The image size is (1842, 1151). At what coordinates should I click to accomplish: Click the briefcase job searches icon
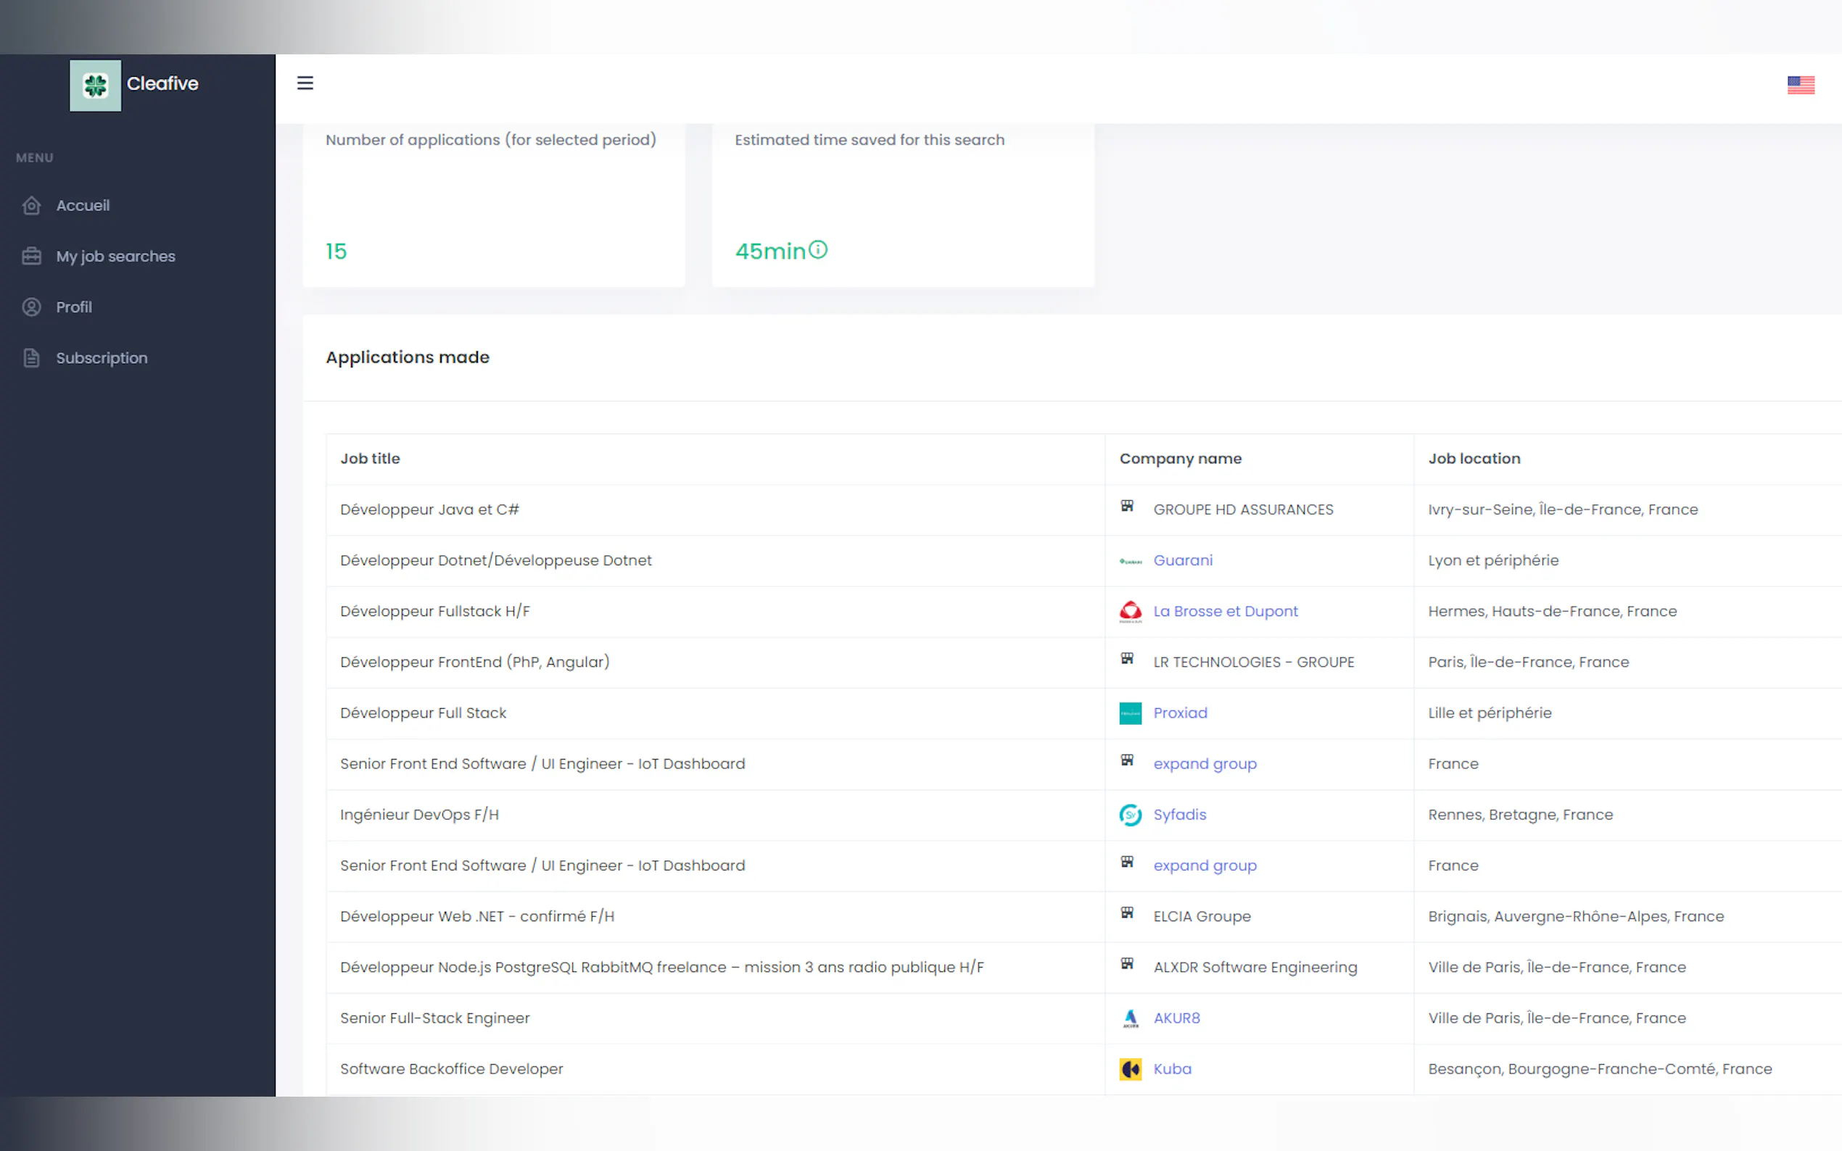click(31, 257)
